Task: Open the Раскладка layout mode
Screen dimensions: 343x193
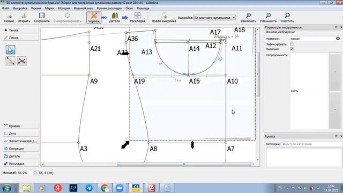Action: pyautogui.click(x=137, y=18)
